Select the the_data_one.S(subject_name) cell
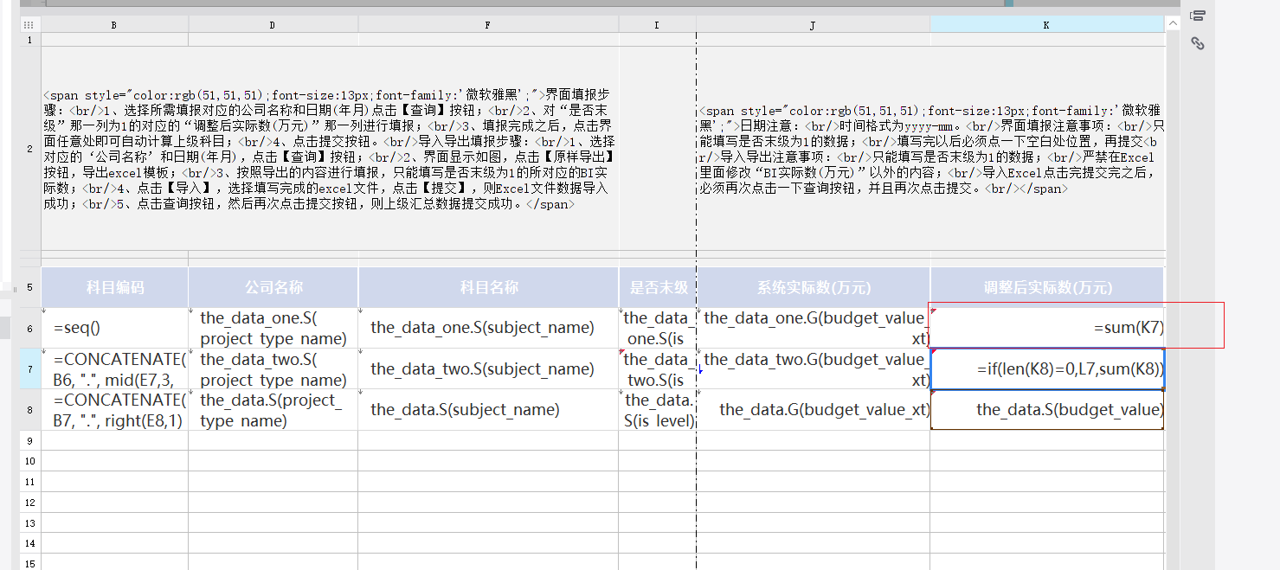 pyautogui.click(x=488, y=328)
